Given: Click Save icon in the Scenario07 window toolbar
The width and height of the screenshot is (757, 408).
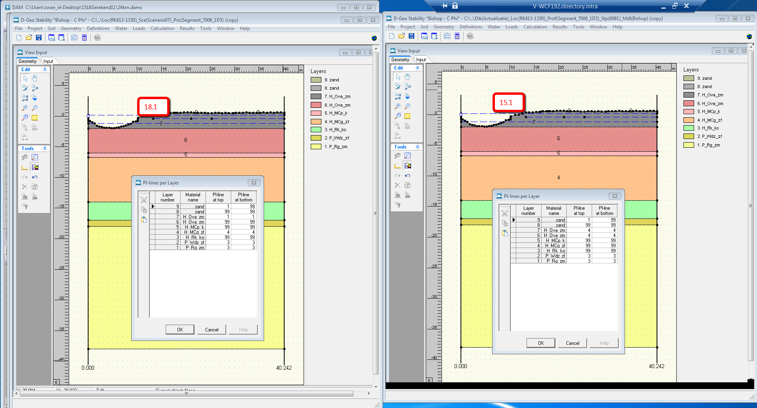Looking at the screenshot, I should coord(39,38).
